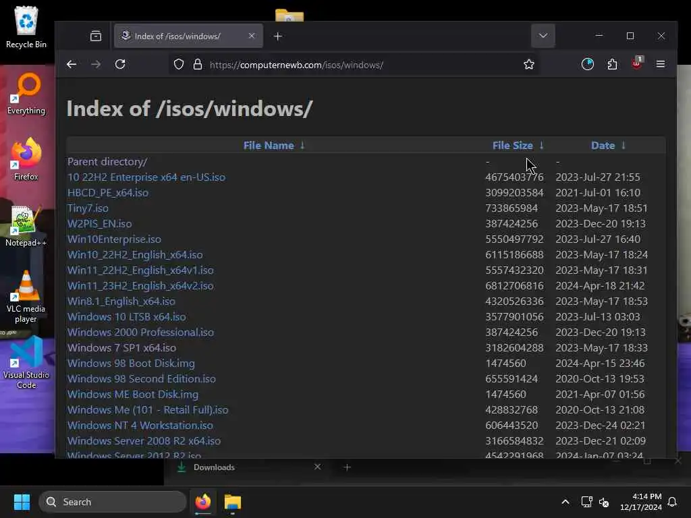Select the Visual Studio Code shortcut
This screenshot has height=518, width=691.
coord(26,362)
